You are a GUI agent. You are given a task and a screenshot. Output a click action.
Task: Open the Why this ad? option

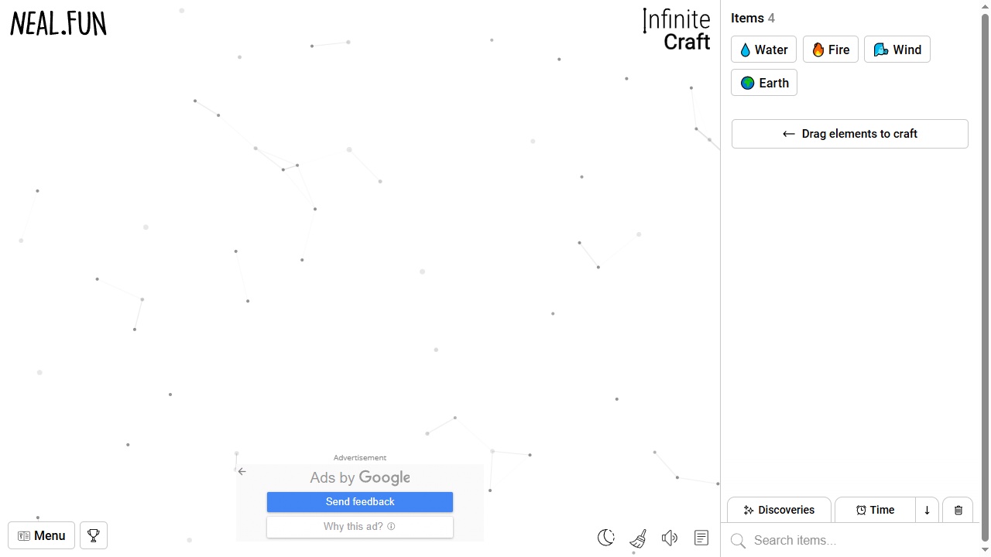tap(360, 527)
